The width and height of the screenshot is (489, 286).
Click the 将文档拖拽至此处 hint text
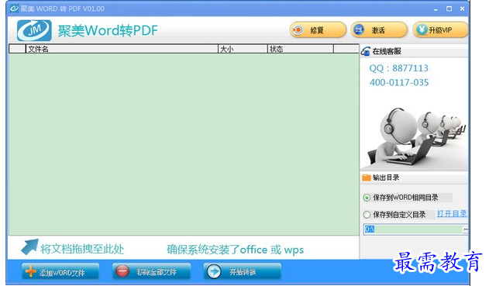[x=82, y=250]
